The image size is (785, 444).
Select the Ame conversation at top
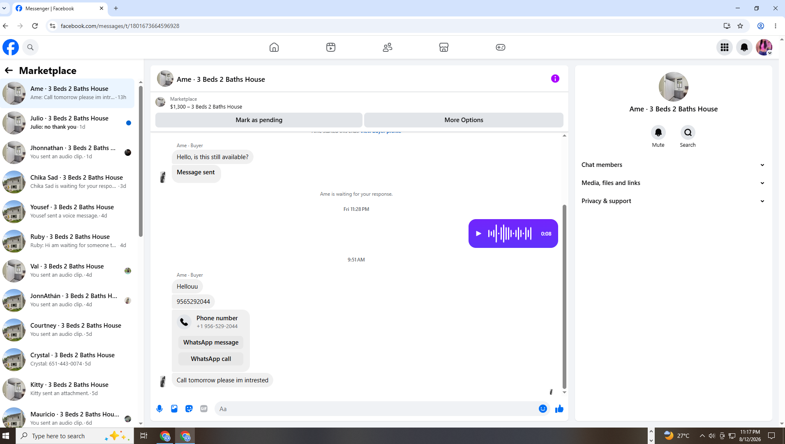67,93
